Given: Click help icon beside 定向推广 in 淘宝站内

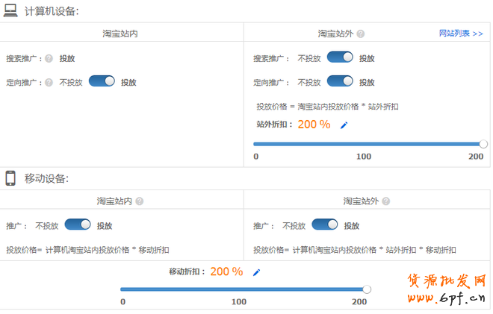Looking at the screenshot, I should coord(49,82).
